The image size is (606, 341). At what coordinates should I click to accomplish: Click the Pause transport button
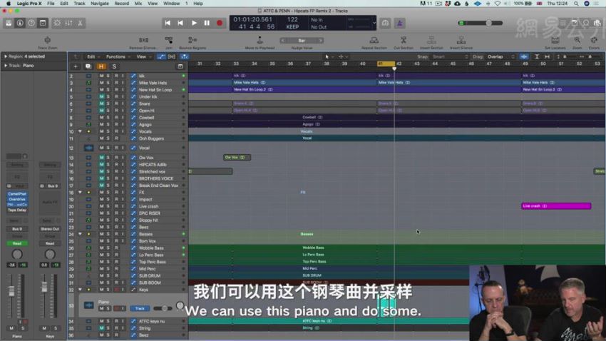click(207, 24)
